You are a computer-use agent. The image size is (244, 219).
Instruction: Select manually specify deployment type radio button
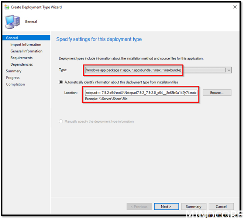61,121
